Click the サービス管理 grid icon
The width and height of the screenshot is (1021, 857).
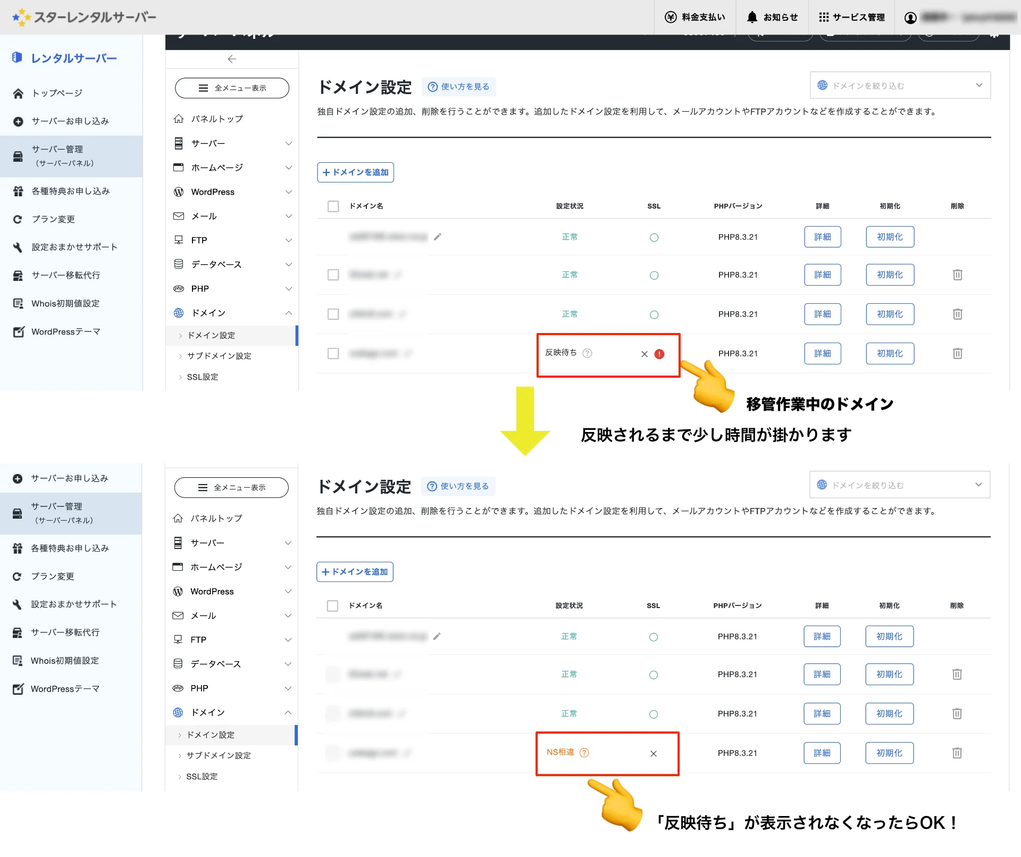[823, 17]
